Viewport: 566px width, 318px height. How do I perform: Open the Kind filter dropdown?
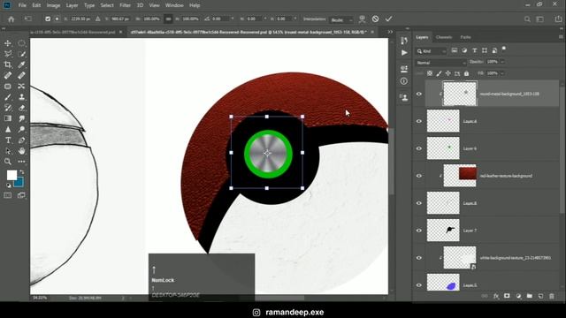pyautogui.click(x=432, y=51)
